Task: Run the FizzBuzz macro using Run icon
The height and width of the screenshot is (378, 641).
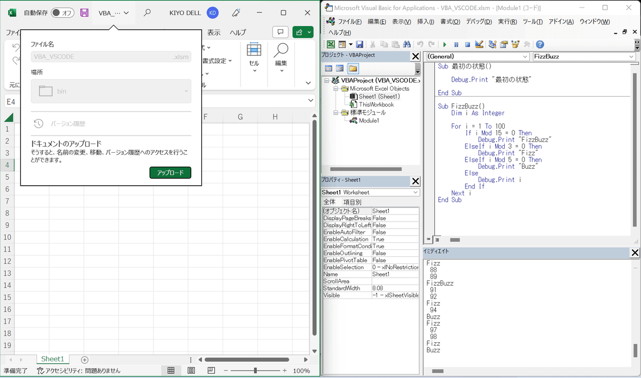Action: click(x=444, y=44)
